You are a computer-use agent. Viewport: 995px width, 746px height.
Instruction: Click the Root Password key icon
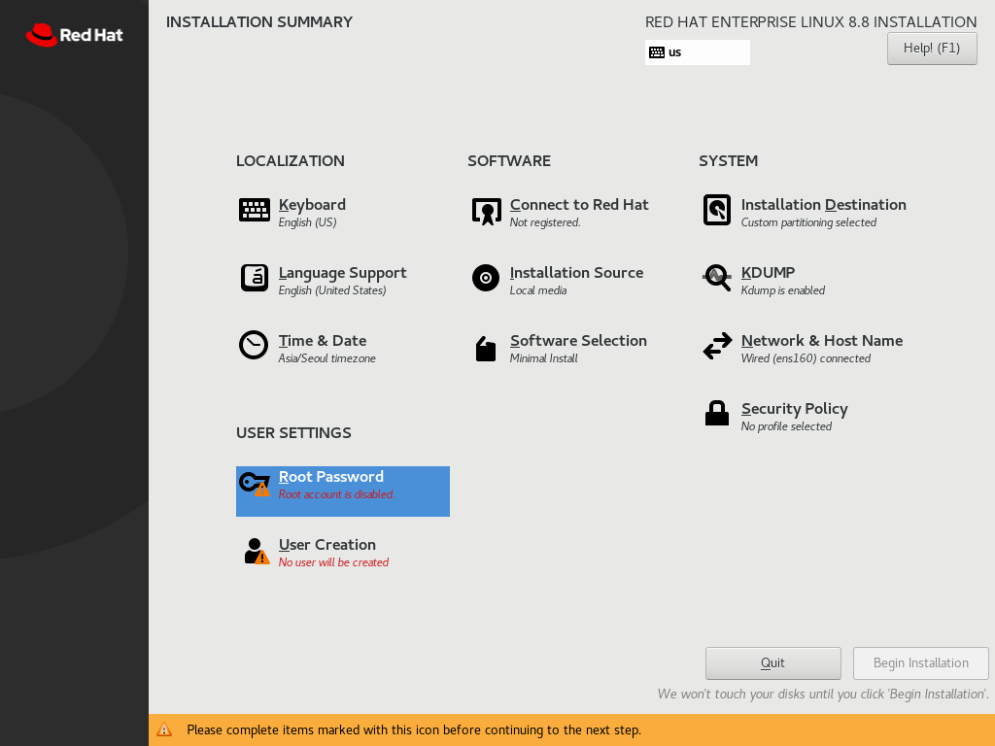(255, 484)
